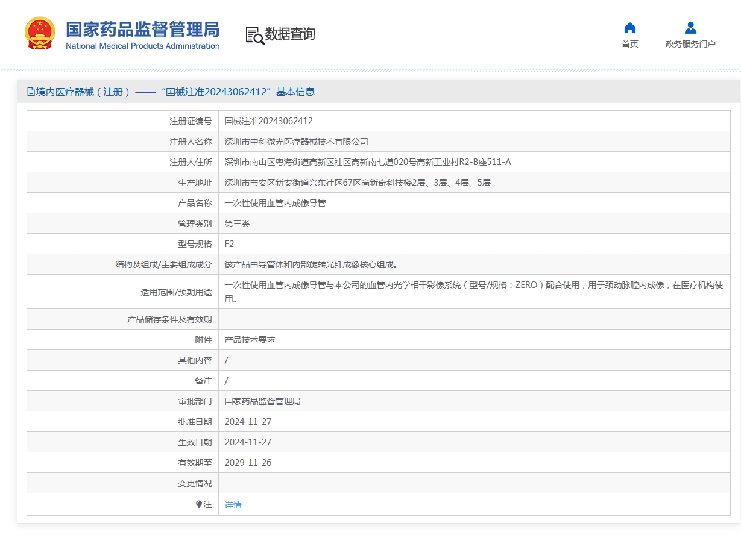Click the lightbulb icon beside 注
741x535 pixels.
tap(199, 504)
